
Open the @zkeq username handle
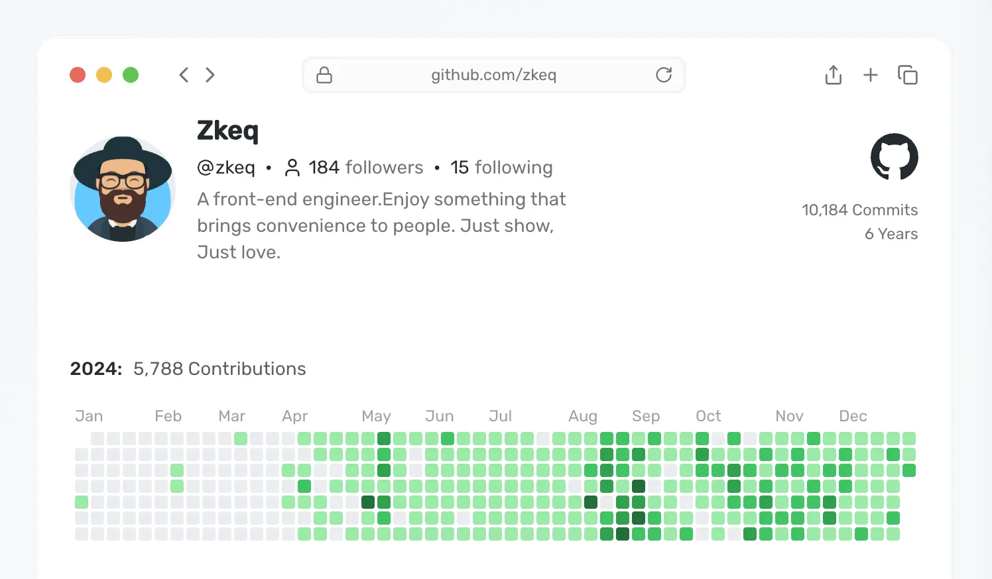(226, 168)
